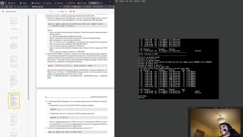243x137 pixels.
Task: Open the 'Устройства' menu in the VM window
Action: [x=137, y=1]
